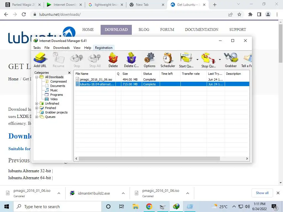This screenshot has width=283, height=212.
Task: Open the FORUM navigation link
Action: tap(167, 30)
